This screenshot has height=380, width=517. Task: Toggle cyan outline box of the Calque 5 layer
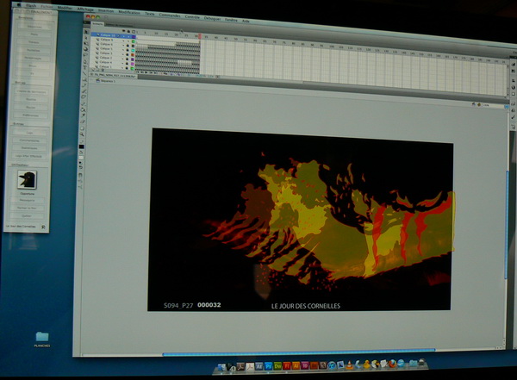coord(134,50)
